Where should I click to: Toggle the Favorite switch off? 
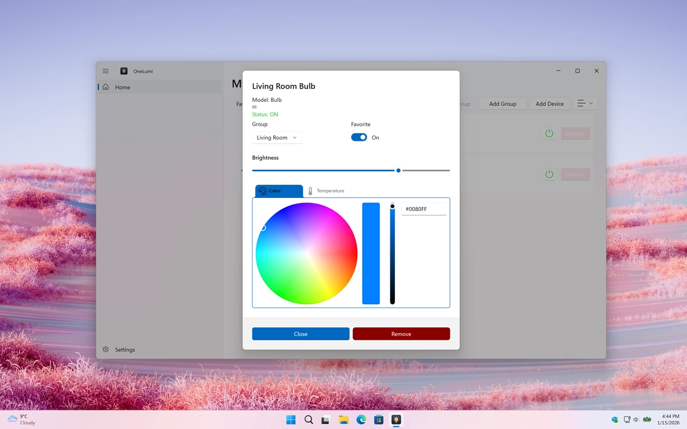click(x=359, y=137)
